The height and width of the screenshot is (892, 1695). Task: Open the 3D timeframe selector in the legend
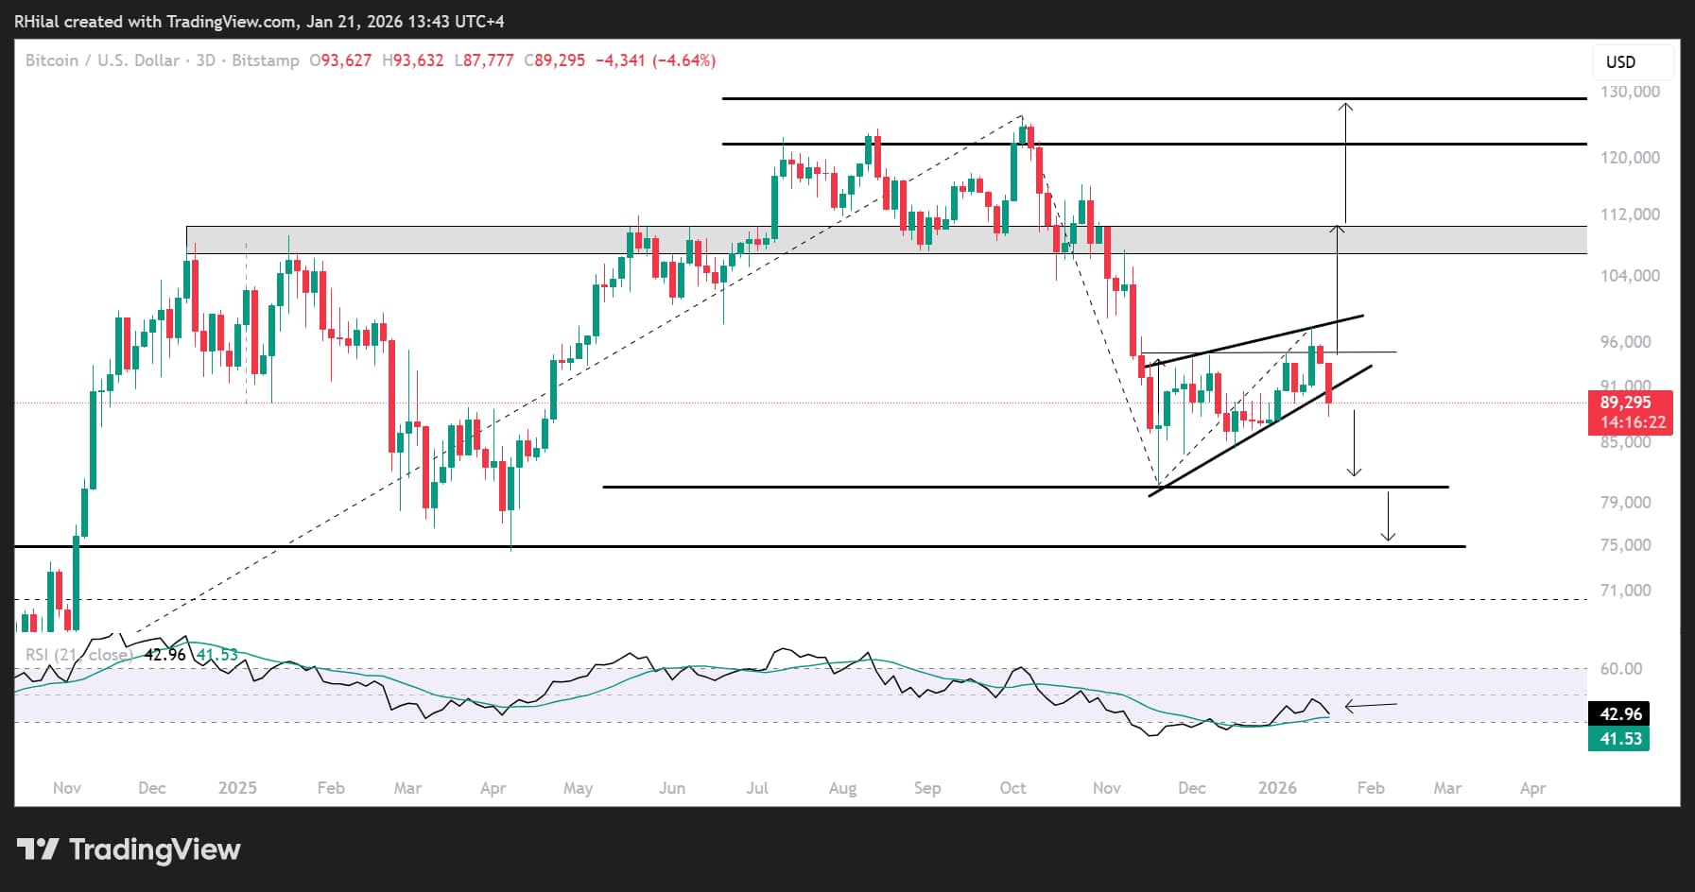click(x=207, y=60)
